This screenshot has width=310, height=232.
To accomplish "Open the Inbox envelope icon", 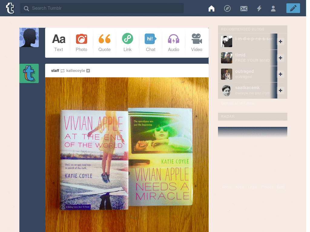I will click(244, 8).
